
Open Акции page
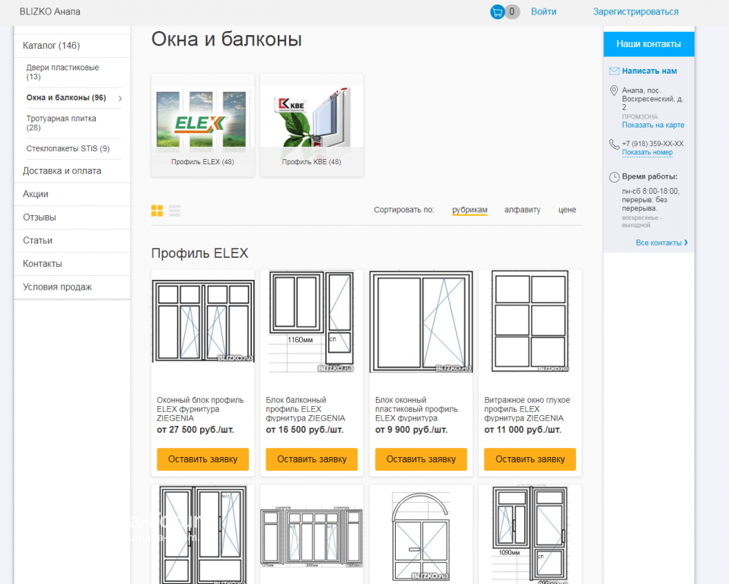(72, 194)
